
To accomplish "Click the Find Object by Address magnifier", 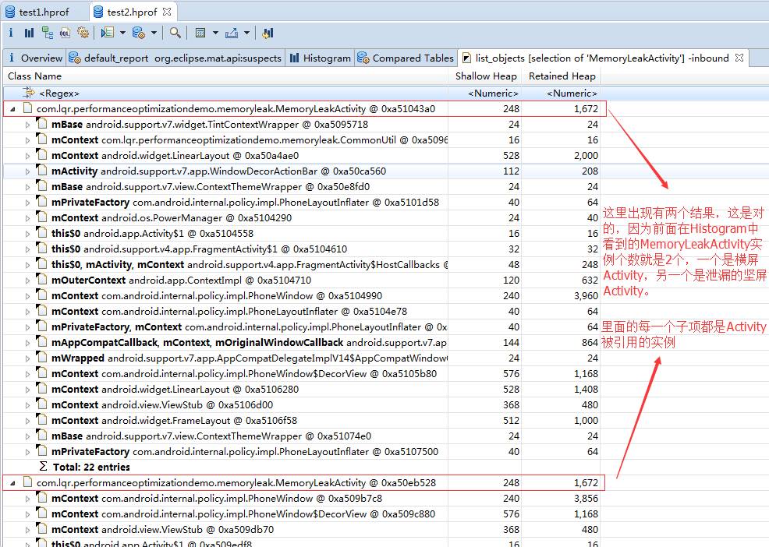I will tap(175, 33).
